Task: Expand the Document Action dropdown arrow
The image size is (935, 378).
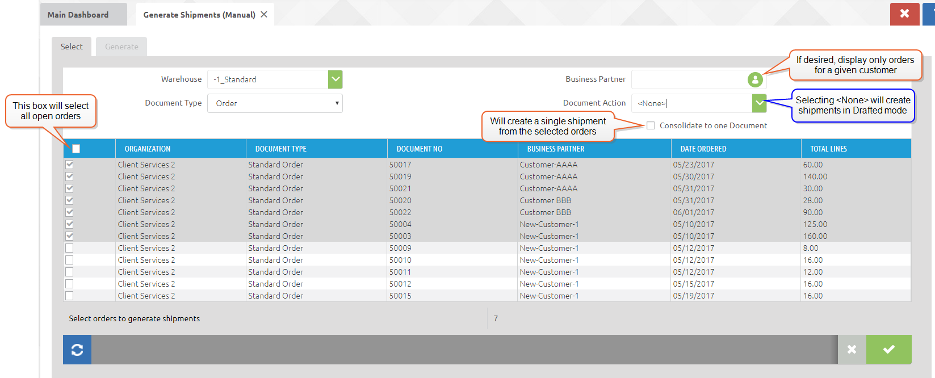Action: tap(759, 103)
